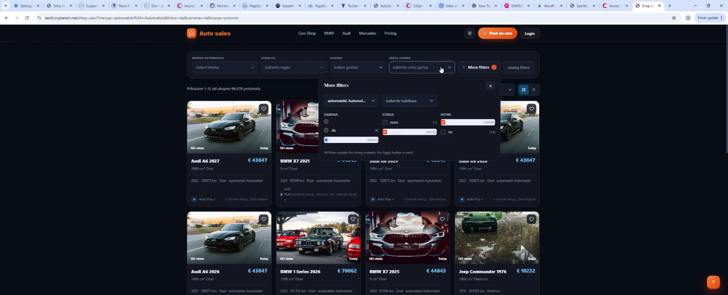This screenshot has width=728, height=295.
Task: Close the active Shop Cars browser tab
Action: (659, 6)
